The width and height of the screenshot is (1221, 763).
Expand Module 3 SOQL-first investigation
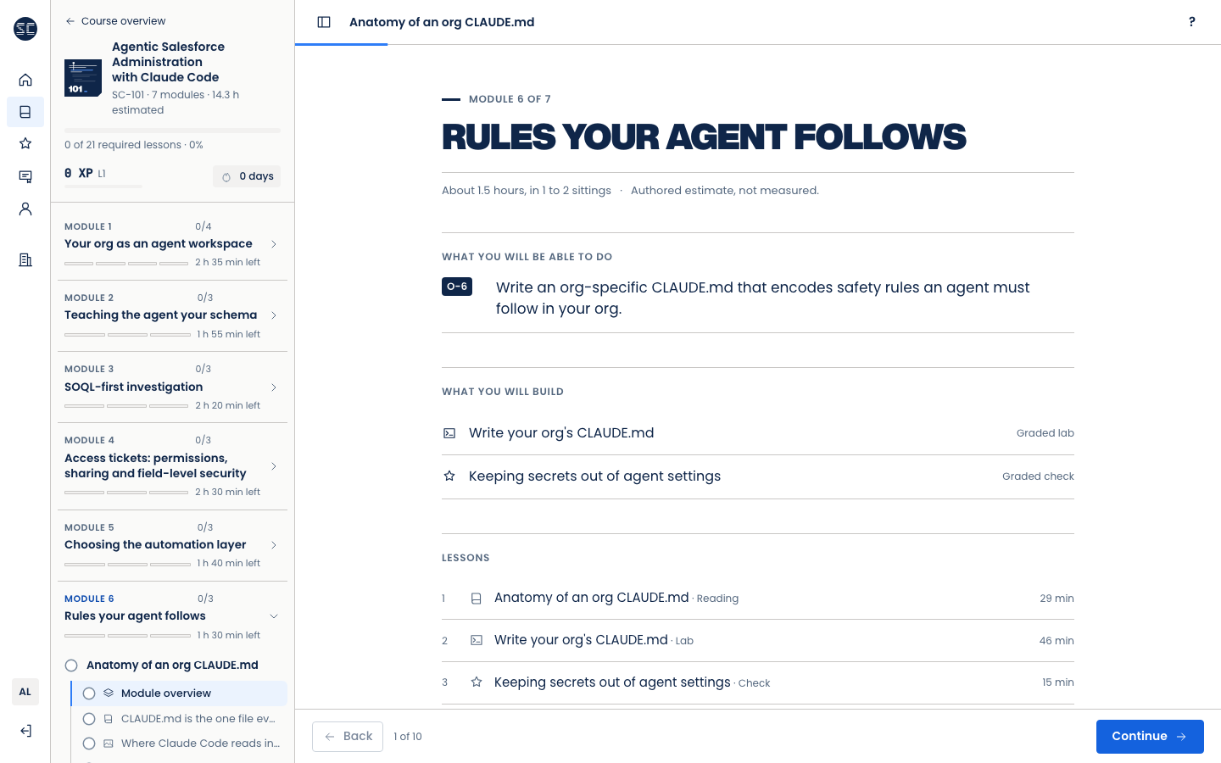[x=172, y=387]
